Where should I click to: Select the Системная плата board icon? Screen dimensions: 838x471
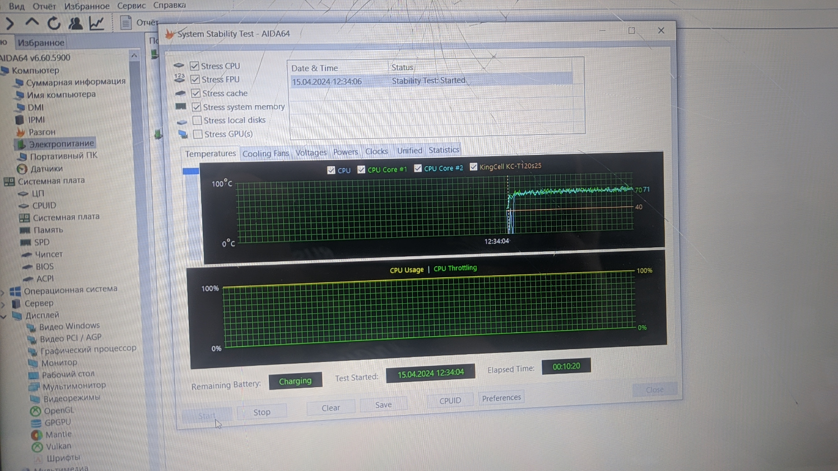pyautogui.click(x=9, y=181)
